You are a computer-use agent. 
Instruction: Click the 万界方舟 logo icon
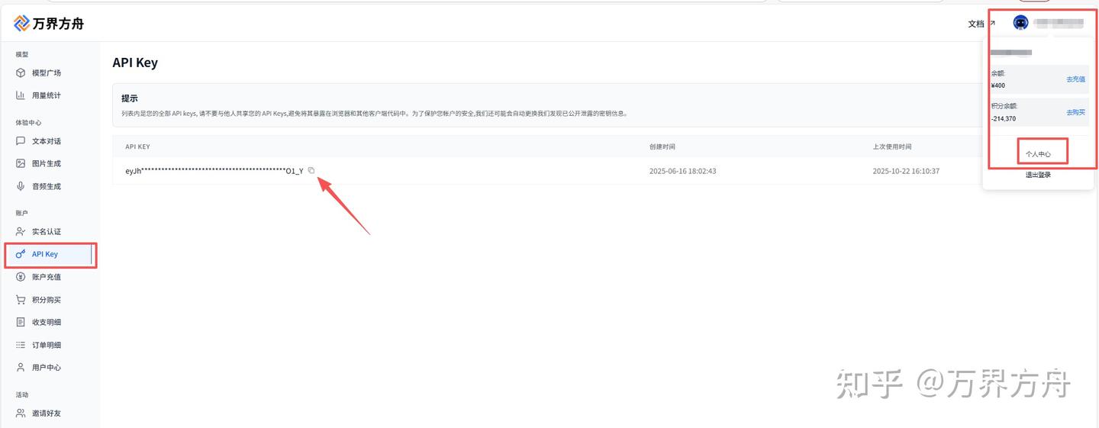point(21,24)
